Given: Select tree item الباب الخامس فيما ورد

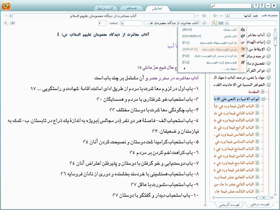Looking at the screenshot, I should 234,135.
